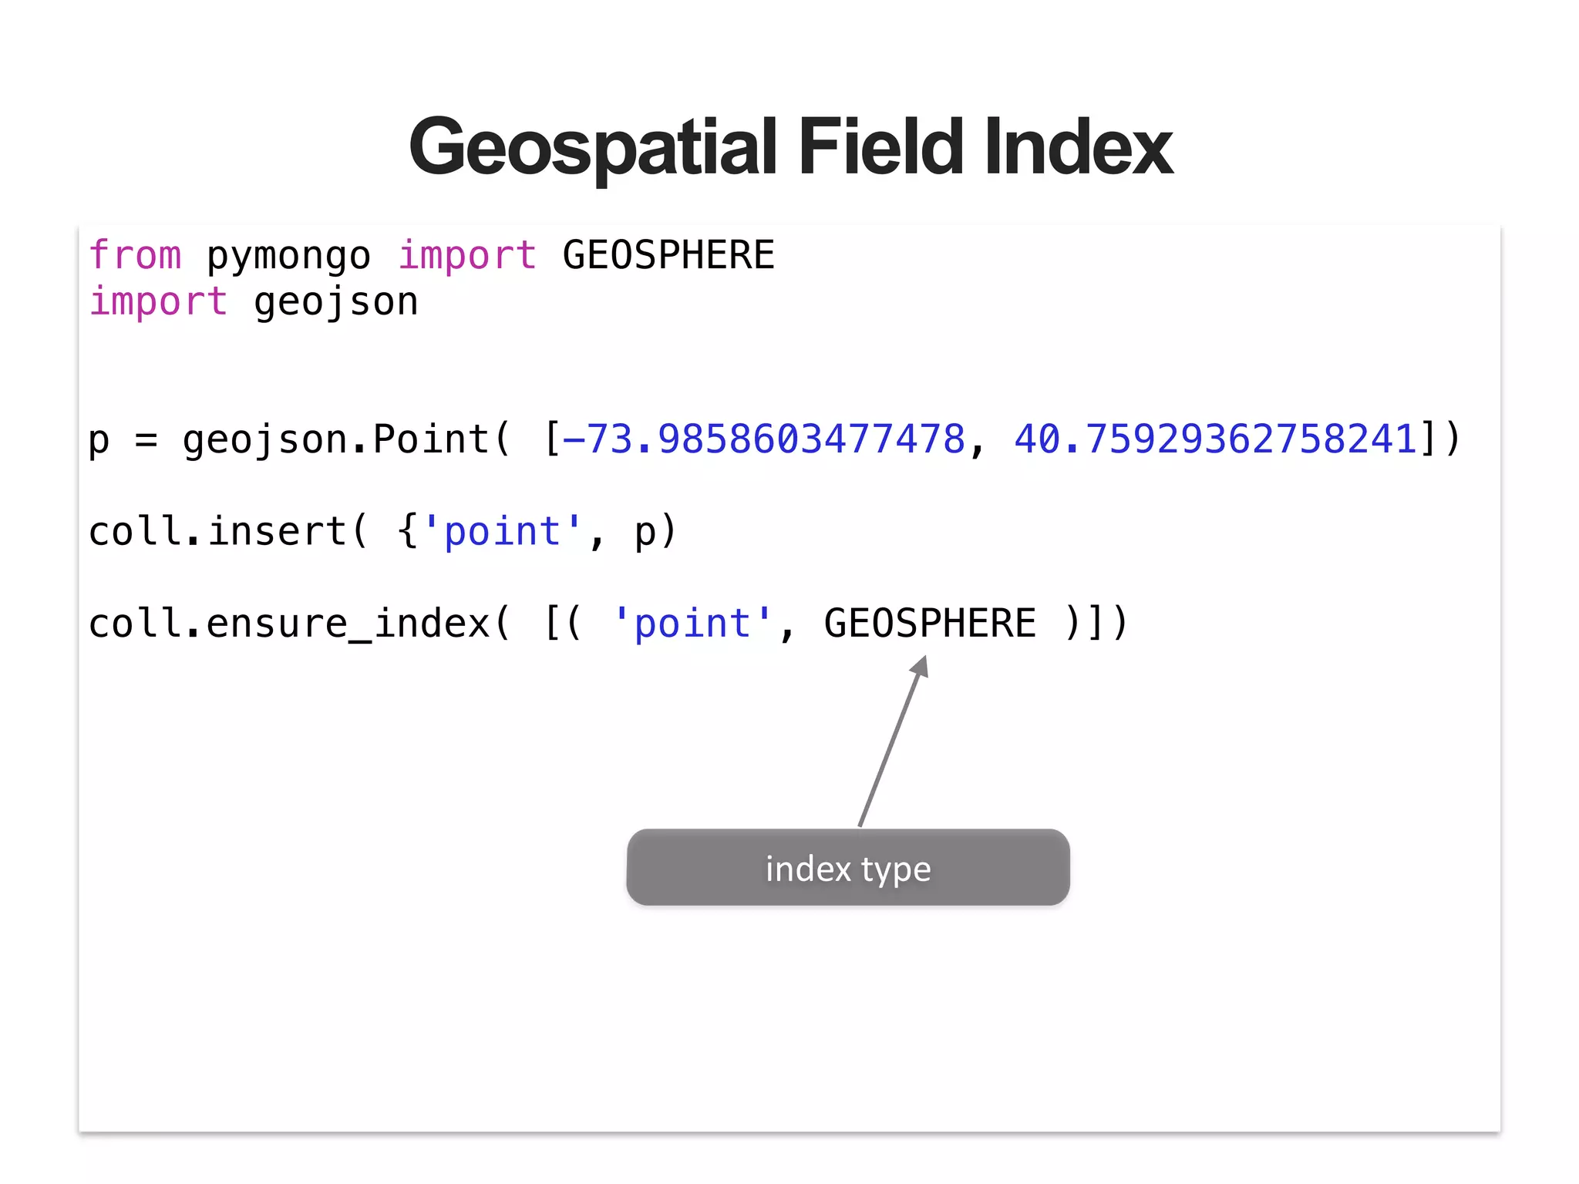Click the 'index type' callout box

[847, 868]
